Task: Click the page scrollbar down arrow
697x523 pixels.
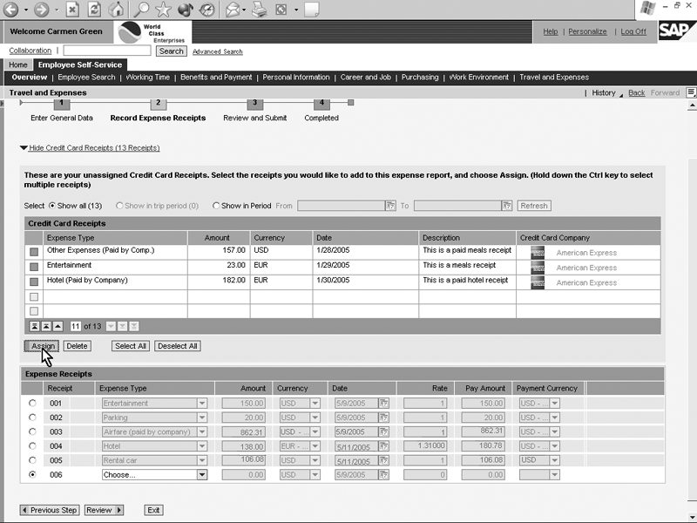Action: pyautogui.click(x=692, y=515)
